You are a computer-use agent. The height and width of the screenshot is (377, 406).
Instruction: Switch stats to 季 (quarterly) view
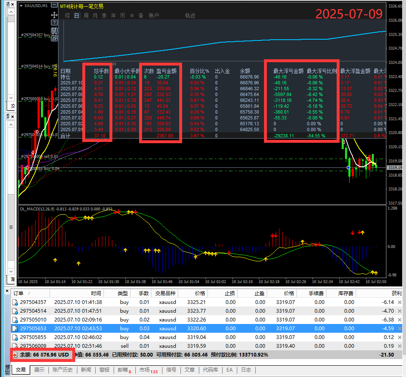[x=104, y=15]
